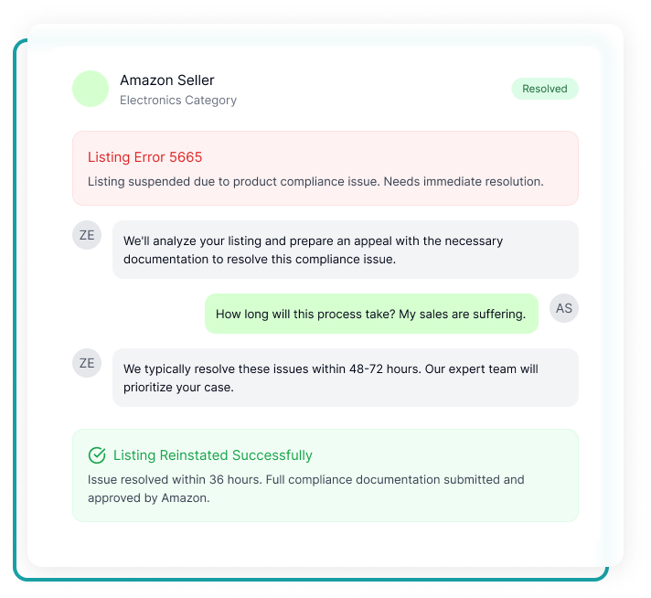The height and width of the screenshot is (598, 651).
Task: Click the 'documentation to resolve this compliance issue' line
Action: click(260, 260)
